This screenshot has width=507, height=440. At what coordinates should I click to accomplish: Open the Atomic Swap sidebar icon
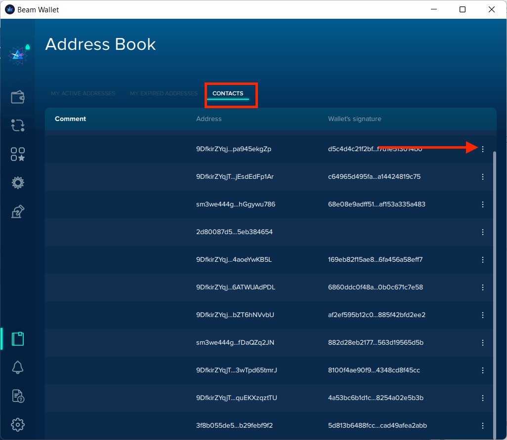(x=18, y=125)
